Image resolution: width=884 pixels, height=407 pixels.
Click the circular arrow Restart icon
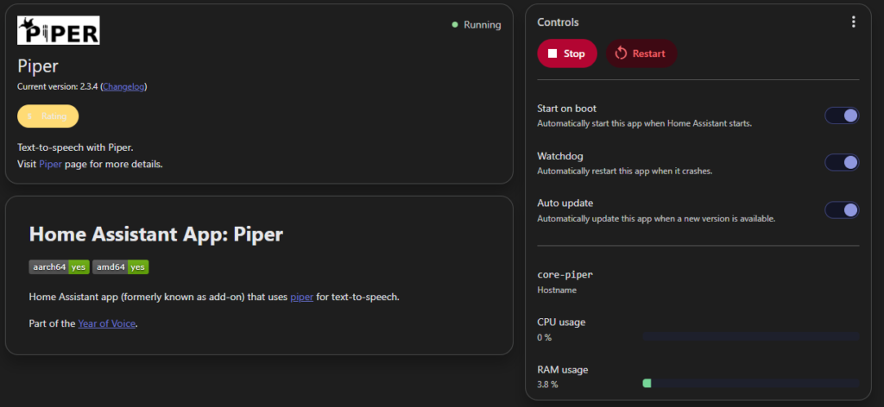[621, 53]
